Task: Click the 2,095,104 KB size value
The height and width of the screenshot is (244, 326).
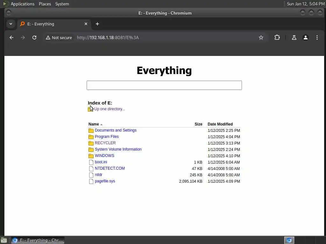Action: point(191,181)
